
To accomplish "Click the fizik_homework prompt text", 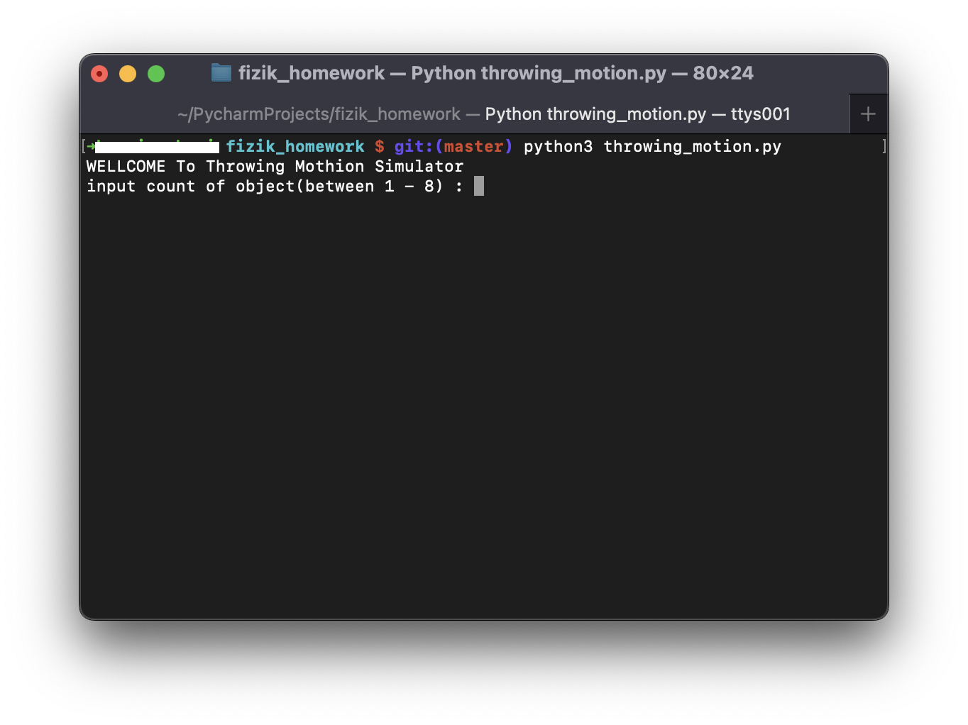I will [x=295, y=146].
